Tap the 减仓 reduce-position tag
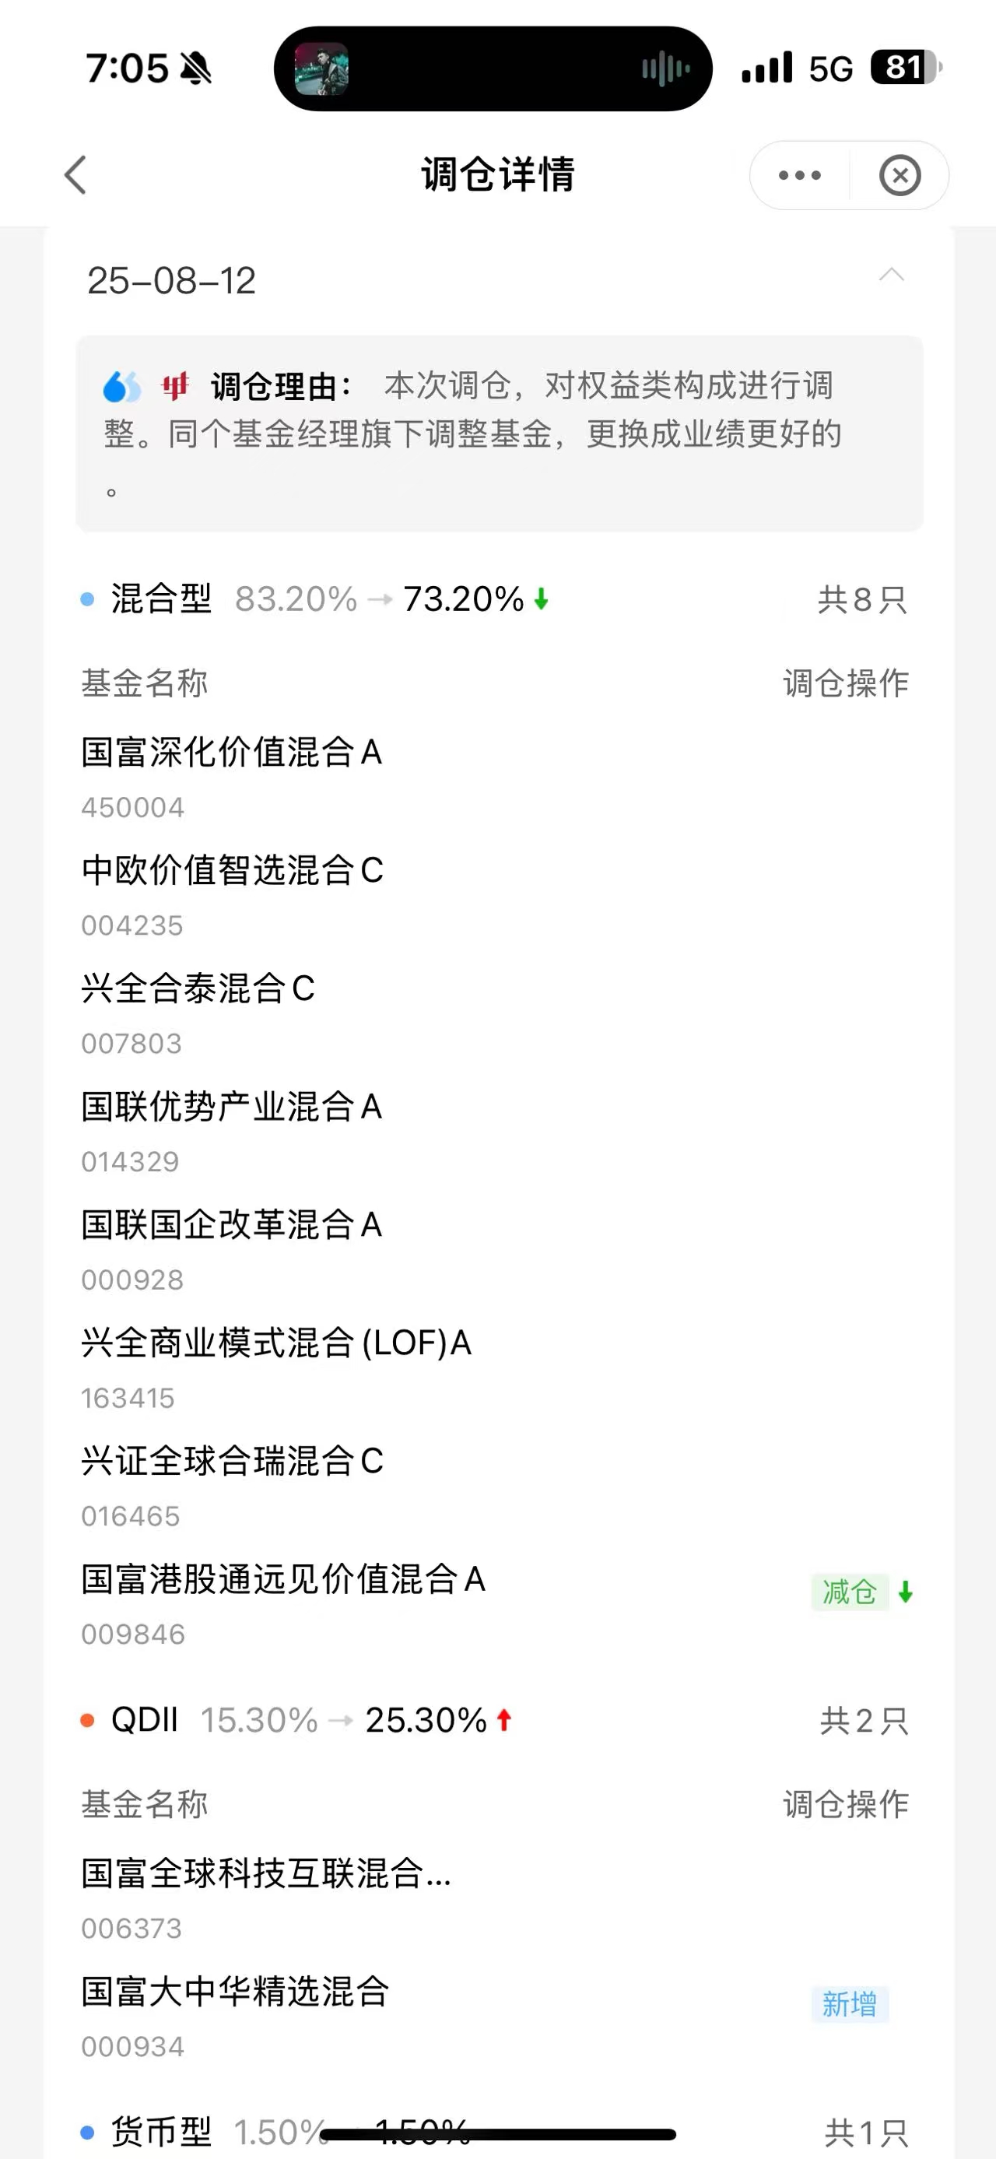The width and height of the screenshot is (996, 2159). [x=850, y=1592]
